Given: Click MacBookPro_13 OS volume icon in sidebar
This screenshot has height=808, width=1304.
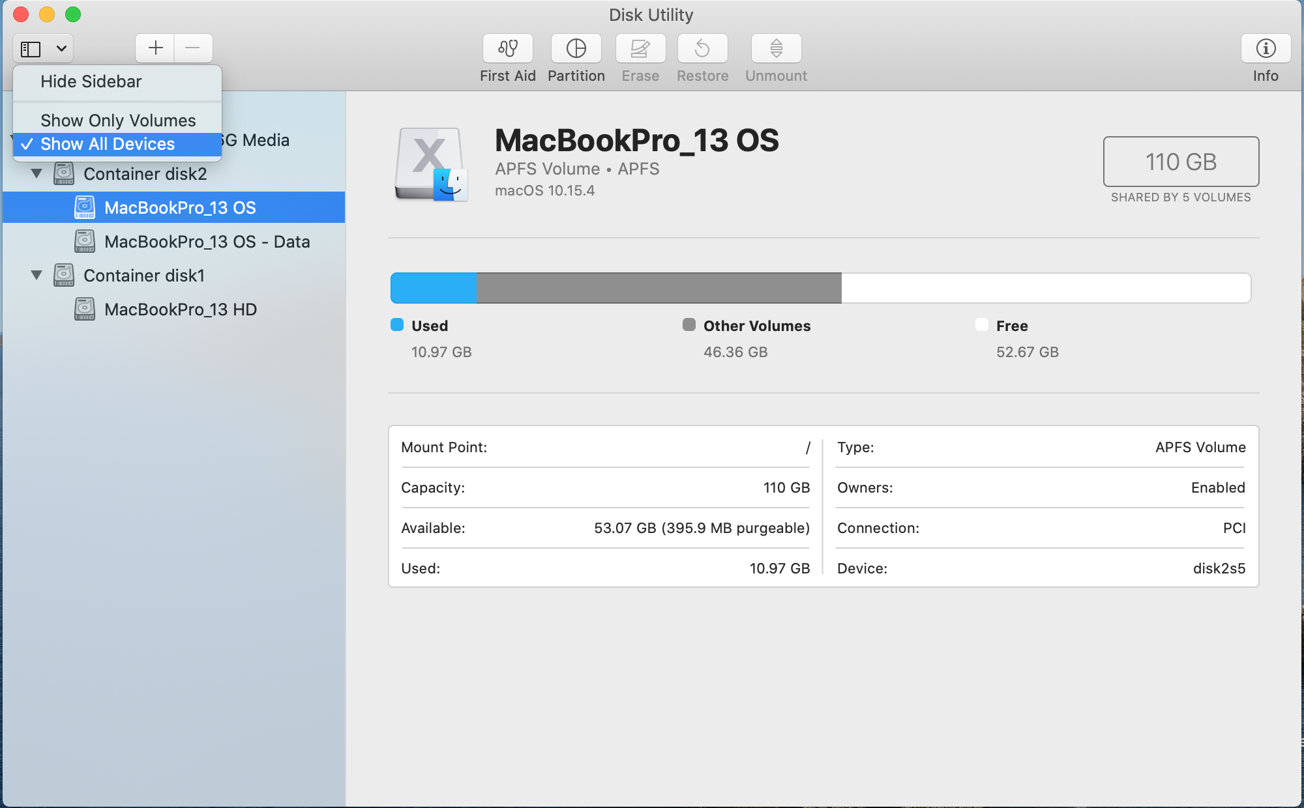Looking at the screenshot, I should [x=85, y=207].
